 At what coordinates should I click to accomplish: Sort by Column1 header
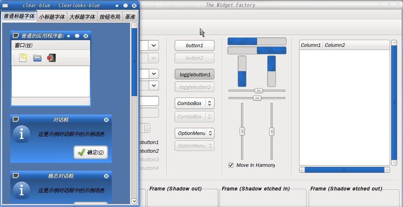(311, 45)
